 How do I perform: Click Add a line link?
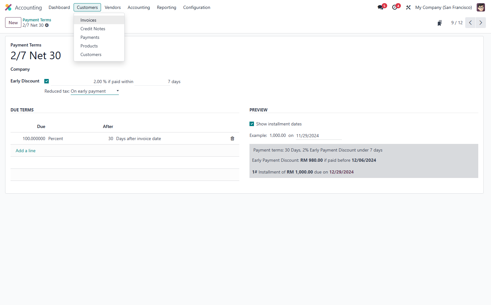(x=25, y=151)
